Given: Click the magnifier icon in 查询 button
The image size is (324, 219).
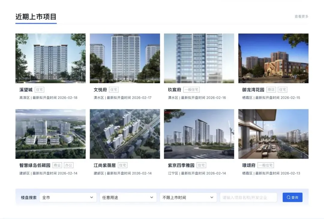Looking at the screenshot, I should (x=289, y=197).
